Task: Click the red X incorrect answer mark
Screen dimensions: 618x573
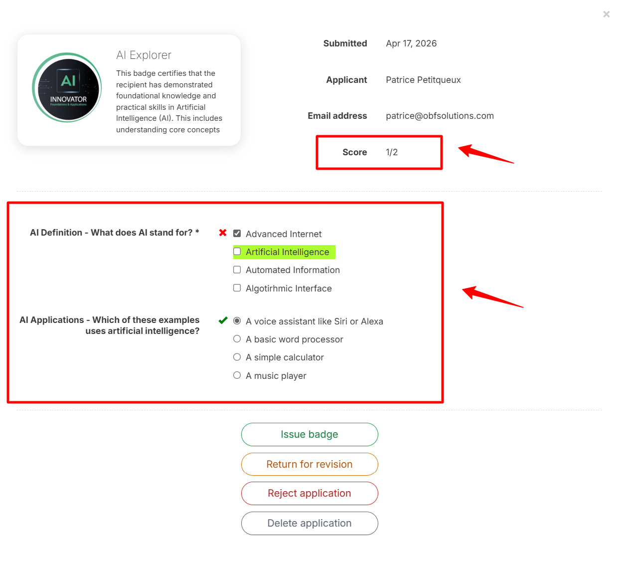Action: click(x=223, y=233)
